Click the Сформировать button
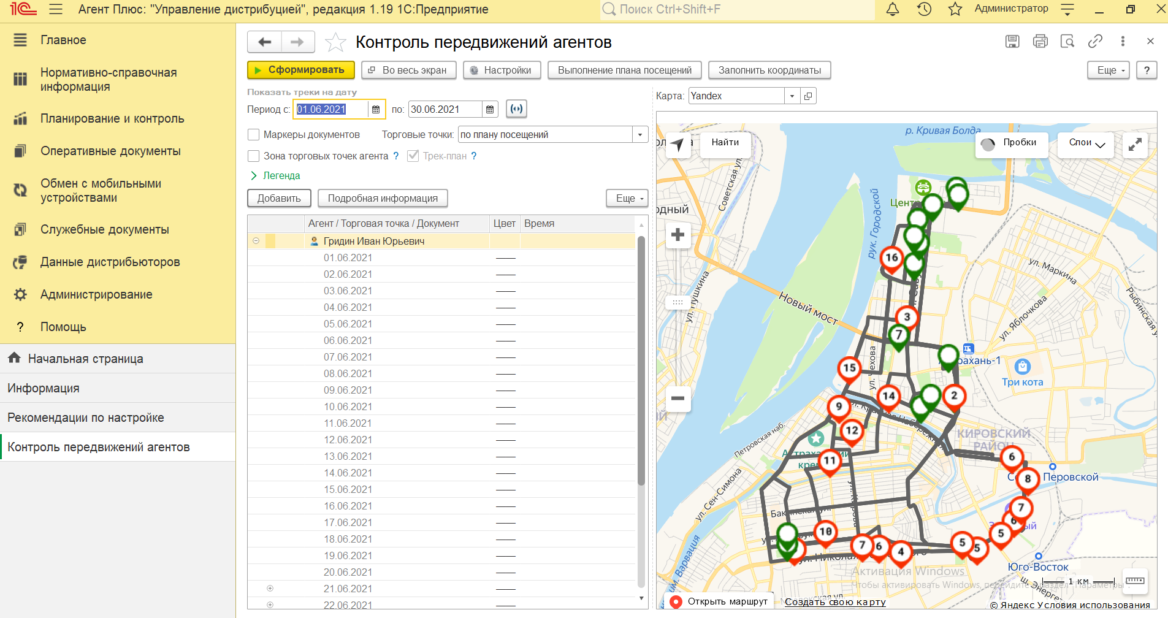1168x618 pixels. 301,71
